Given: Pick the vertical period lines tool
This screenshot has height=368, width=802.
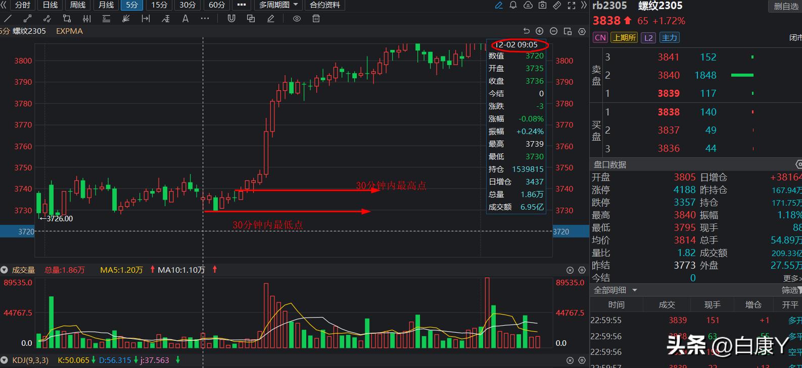Looking at the screenshot, I should pyautogui.click(x=86, y=19).
